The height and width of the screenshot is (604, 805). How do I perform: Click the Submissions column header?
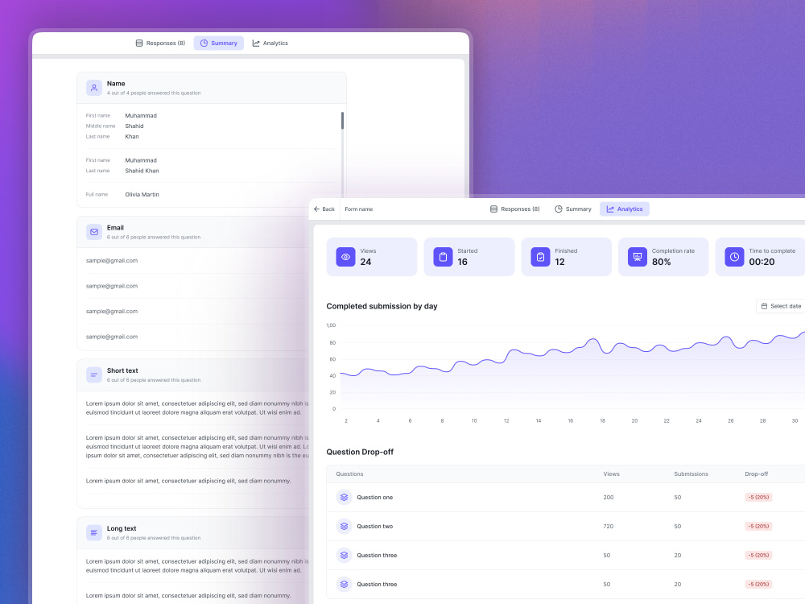(x=691, y=474)
